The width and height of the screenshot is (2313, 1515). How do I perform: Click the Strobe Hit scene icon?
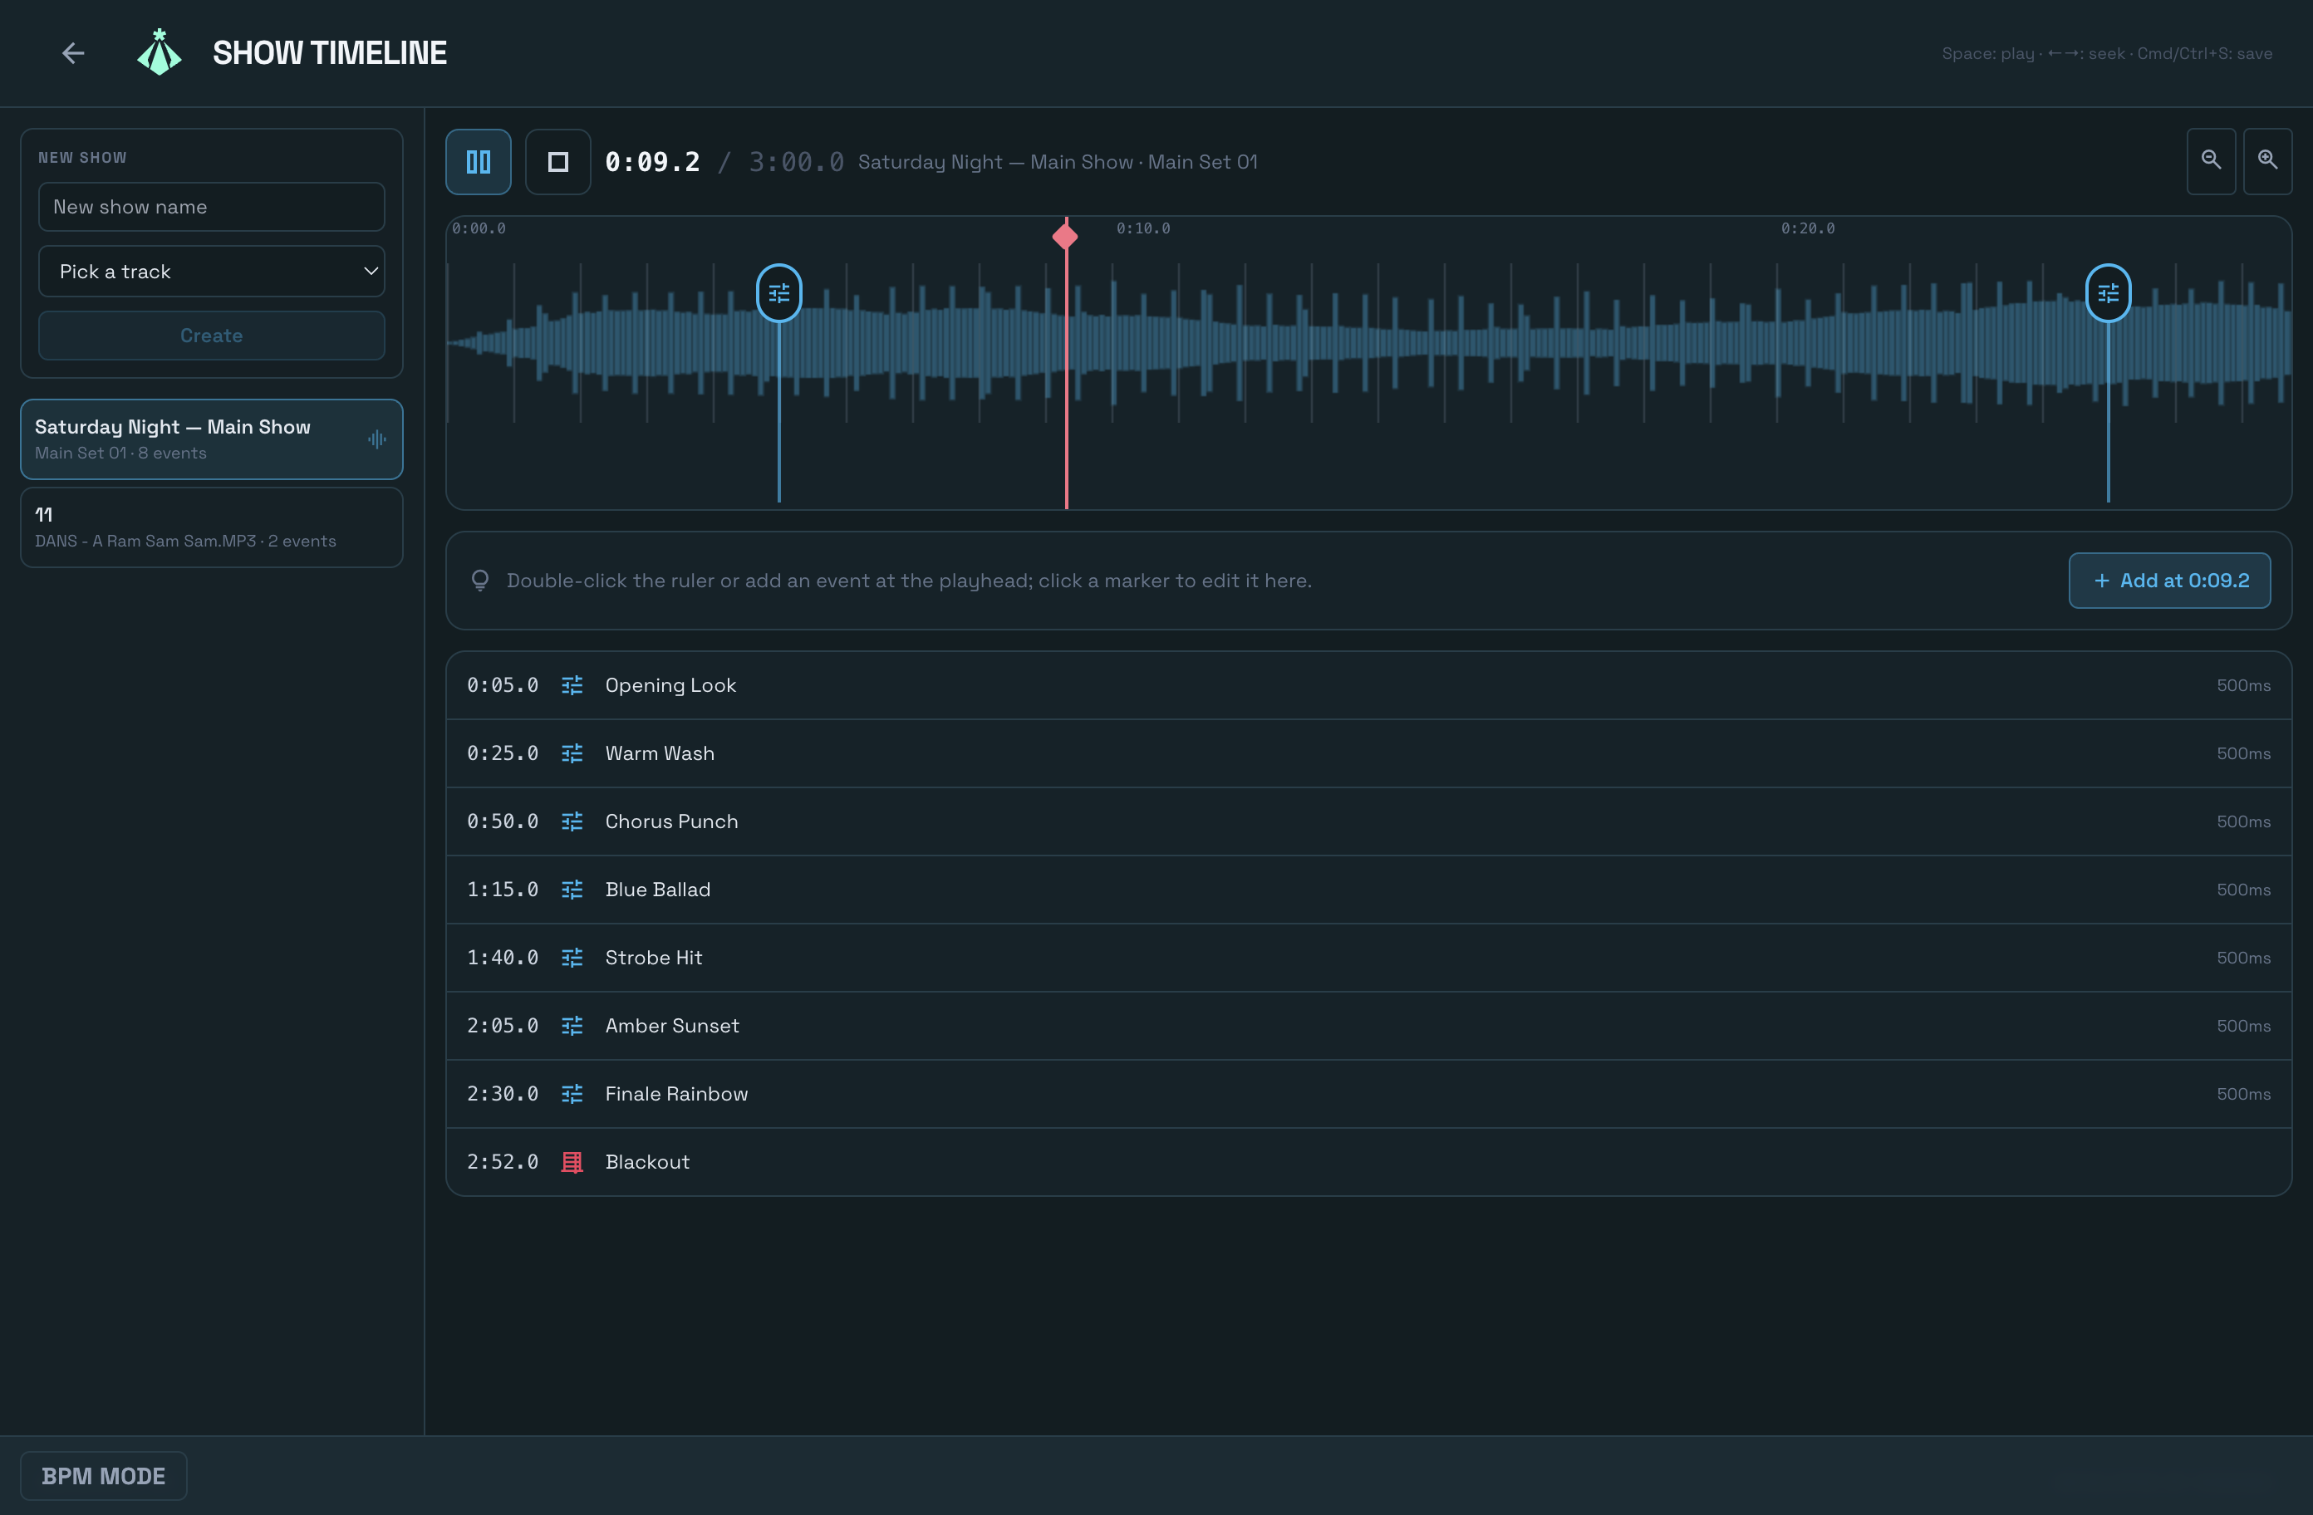coord(572,957)
